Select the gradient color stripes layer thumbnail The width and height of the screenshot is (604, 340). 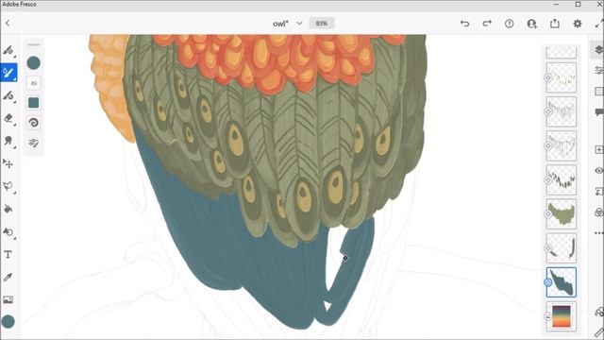(562, 316)
